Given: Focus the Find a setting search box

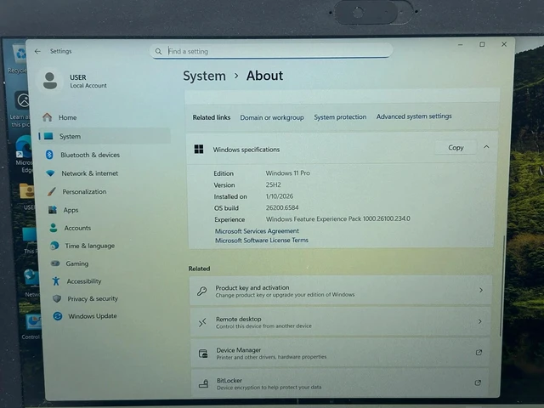Looking at the screenshot, I should pyautogui.click(x=271, y=51).
